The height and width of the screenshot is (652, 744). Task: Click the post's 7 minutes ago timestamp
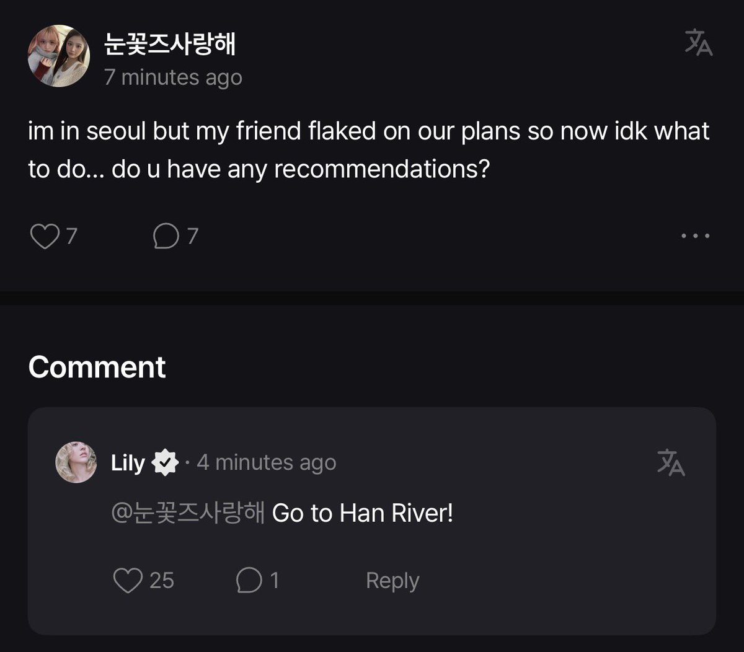(x=173, y=77)
